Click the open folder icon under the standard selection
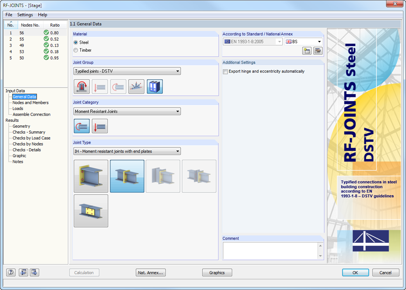406x290 pixels. 307,51
